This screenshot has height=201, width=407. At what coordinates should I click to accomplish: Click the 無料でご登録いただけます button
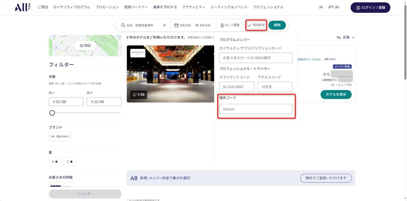click(326, 178)
